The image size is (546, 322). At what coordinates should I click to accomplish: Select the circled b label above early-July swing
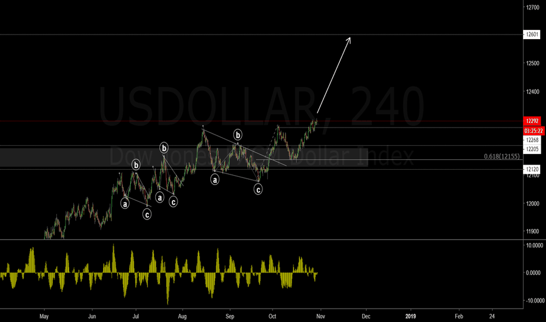pos(136,165)
